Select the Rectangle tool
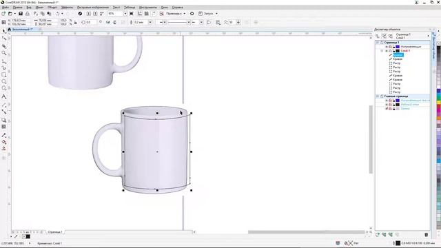This screenshot has width=441, height=248. [4, 75]
